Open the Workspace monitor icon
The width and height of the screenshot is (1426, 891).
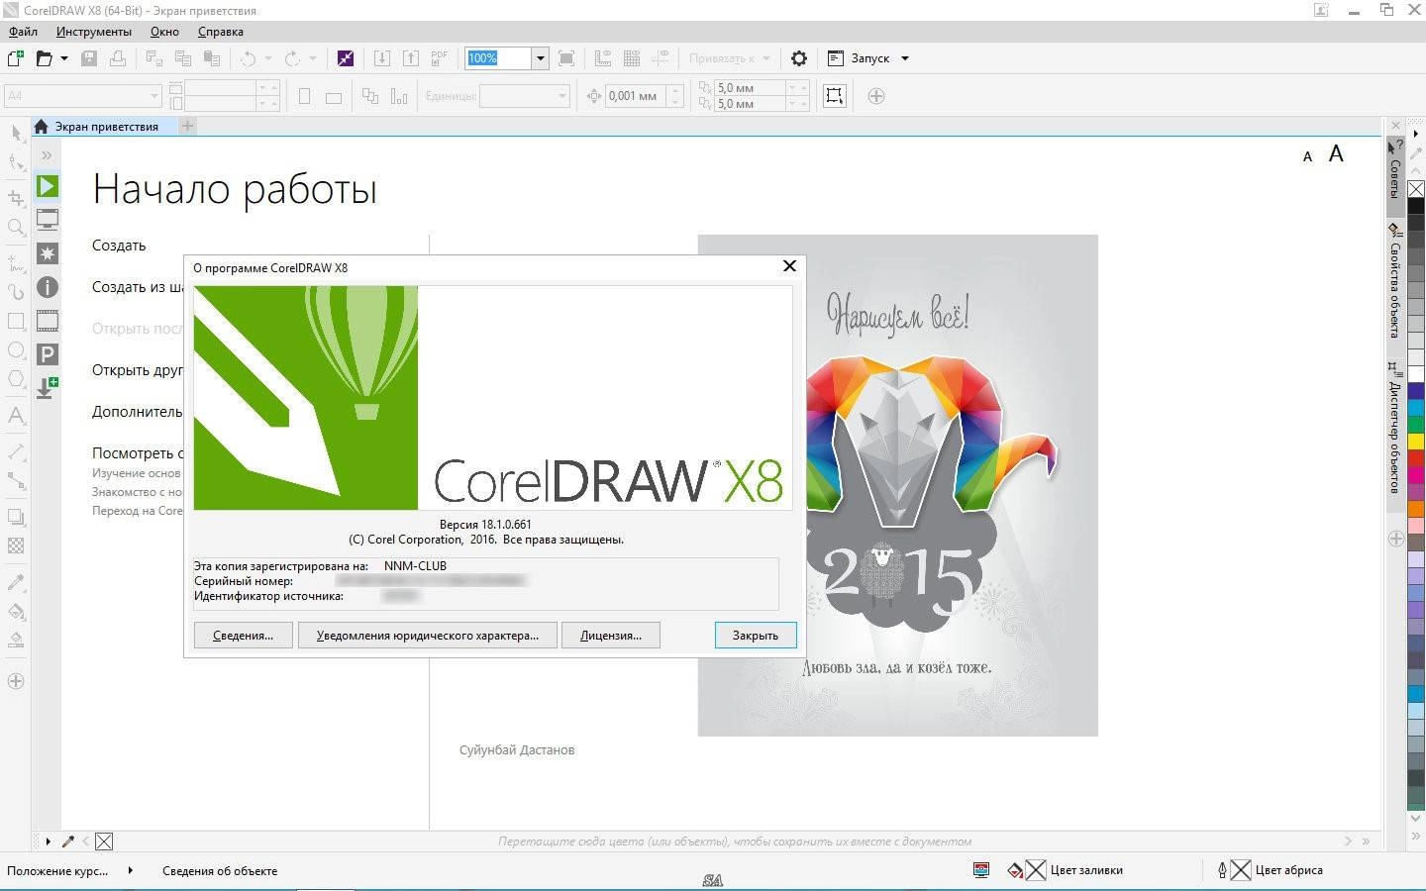[x=48, y=219]
